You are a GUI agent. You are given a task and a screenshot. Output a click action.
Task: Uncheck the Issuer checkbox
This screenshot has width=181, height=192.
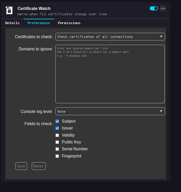tap(57, 128)
